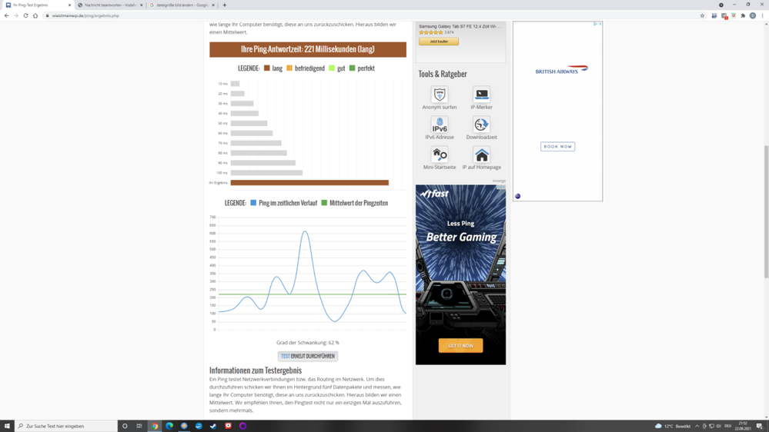Click the site info lock icon
The height and width of the screenshot is (432, 769).
(x=48, y=15)
